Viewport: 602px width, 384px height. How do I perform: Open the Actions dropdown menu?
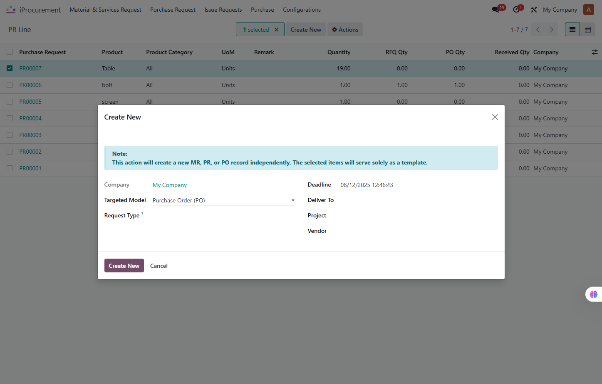pyautogui.click(x=345, y=30)
